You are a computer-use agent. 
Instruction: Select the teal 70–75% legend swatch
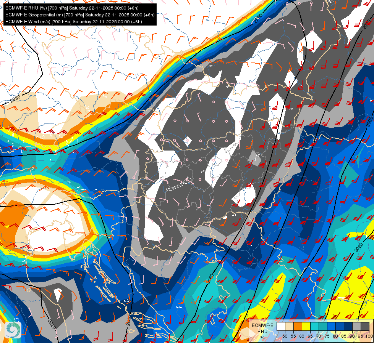tap(323, 326)
